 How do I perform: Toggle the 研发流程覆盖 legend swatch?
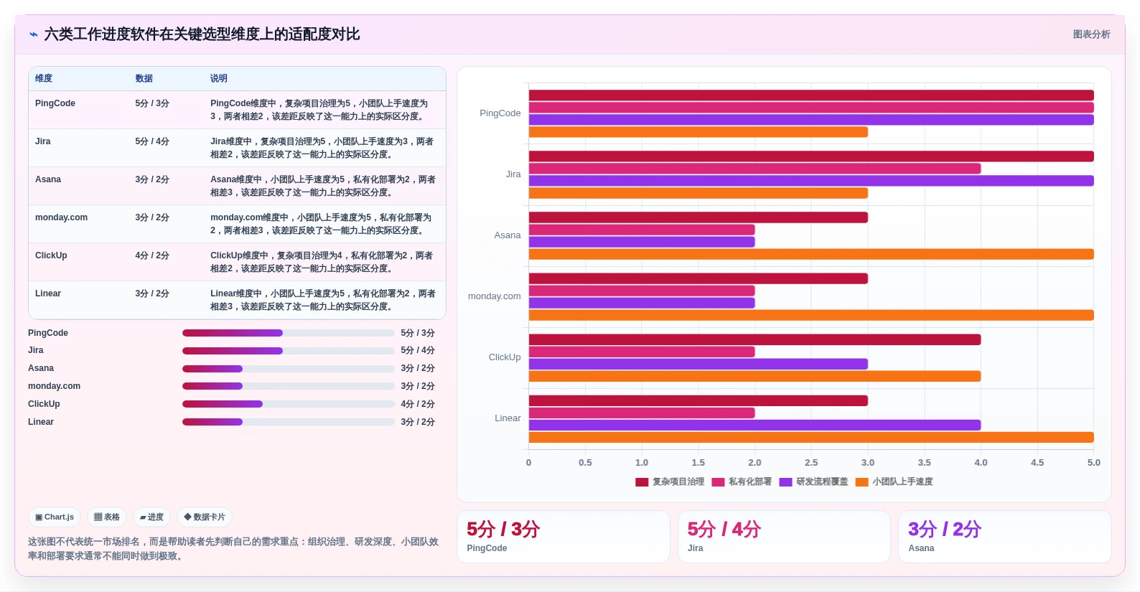(785, 482)
